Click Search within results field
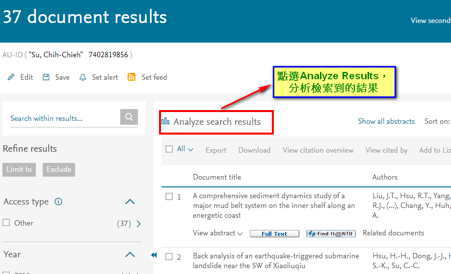 [65, 118]
